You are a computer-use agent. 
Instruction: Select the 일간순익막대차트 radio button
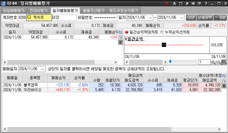click(127, 32)
